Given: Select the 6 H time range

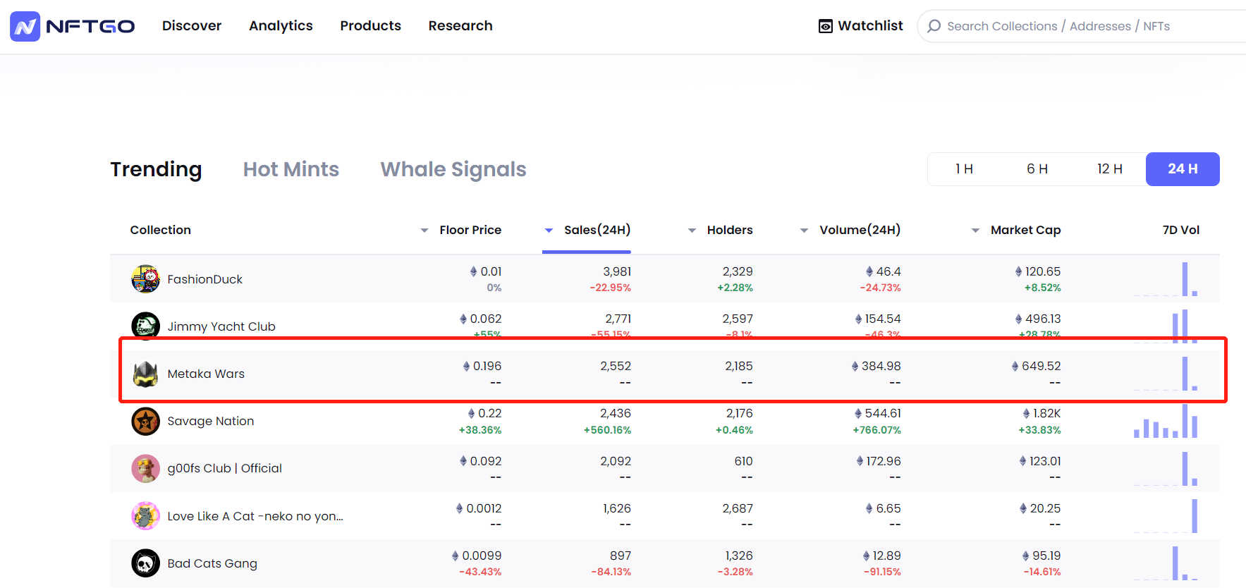Looking at the screenshot, I should (1037, 169).
